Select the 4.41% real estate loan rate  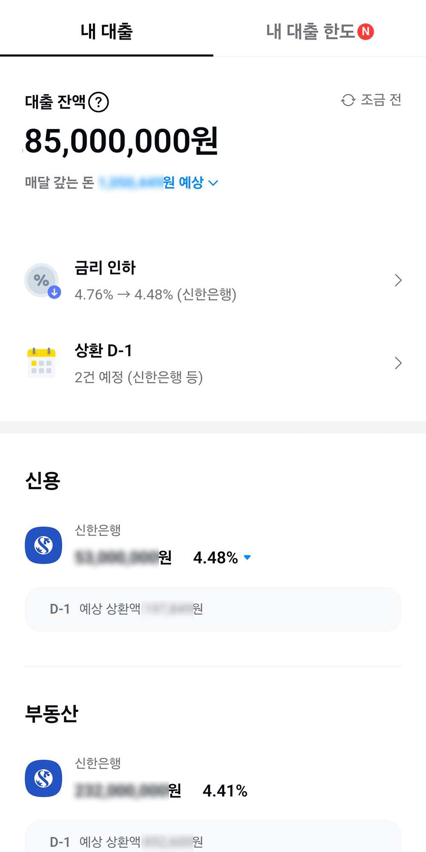(225, 791)
